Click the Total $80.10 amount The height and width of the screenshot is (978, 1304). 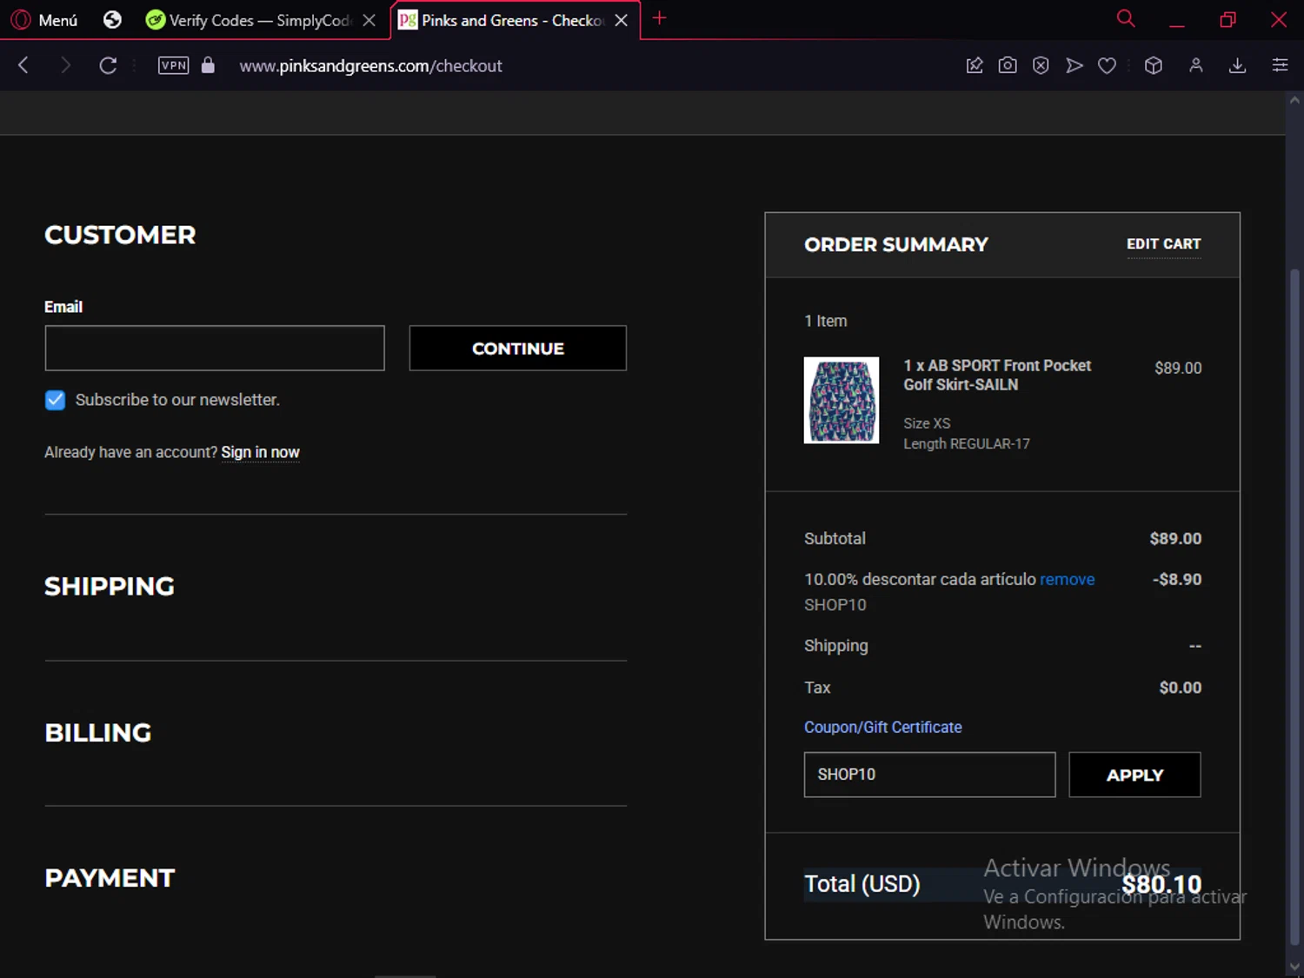1161,884
